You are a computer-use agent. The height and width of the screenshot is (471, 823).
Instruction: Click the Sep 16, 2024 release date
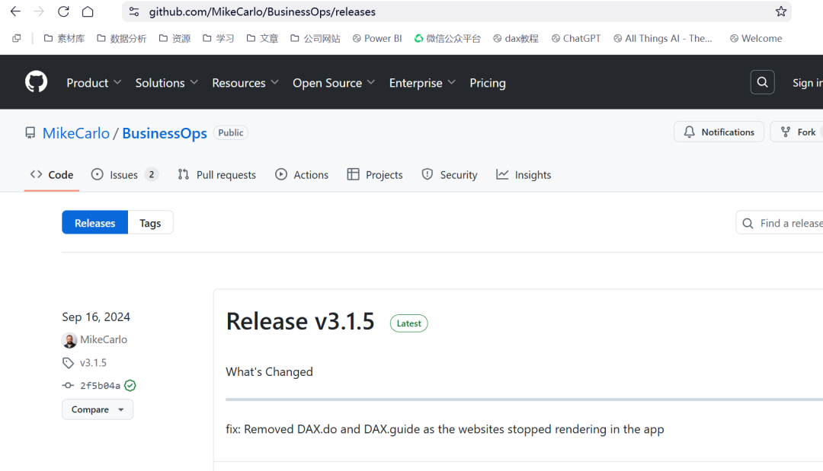tap(96, 317)
